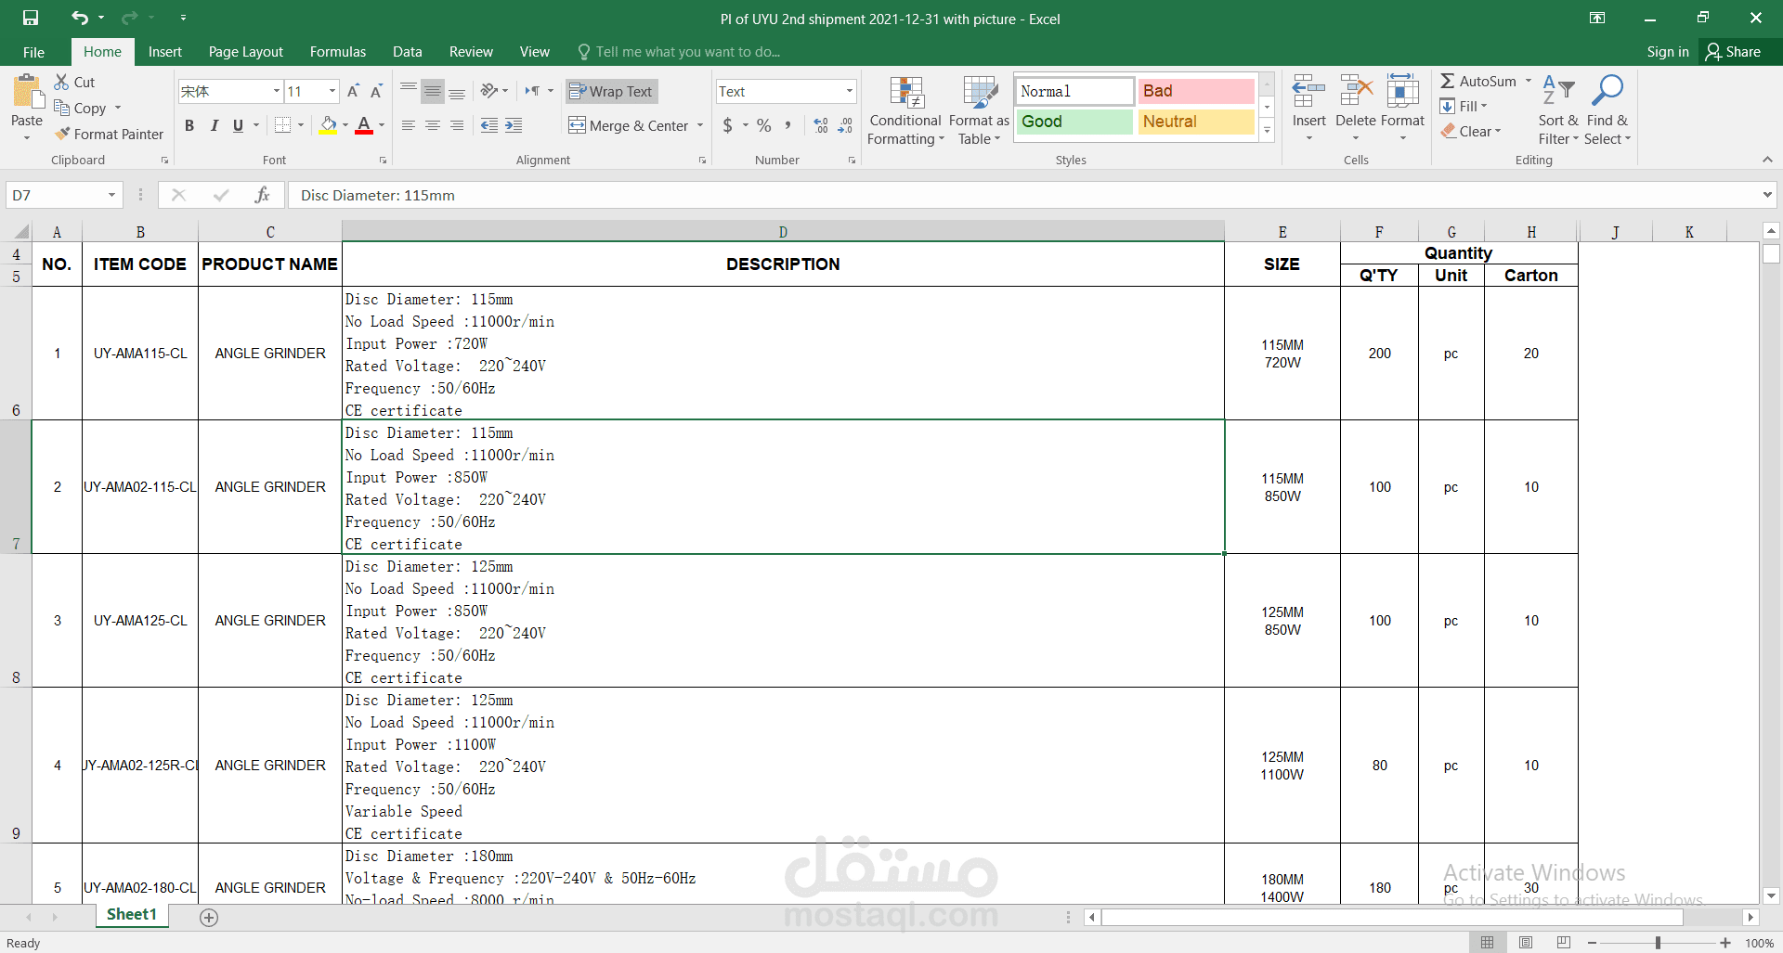Click the Find & Select magnifier icon

coord(1607,91)
